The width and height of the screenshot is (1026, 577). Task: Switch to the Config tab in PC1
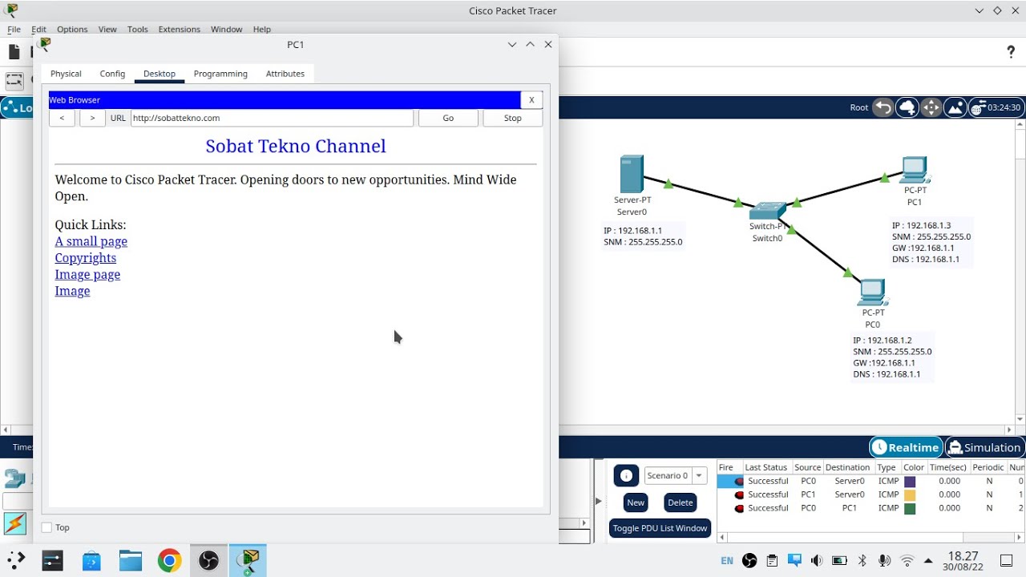pos(112,74)
